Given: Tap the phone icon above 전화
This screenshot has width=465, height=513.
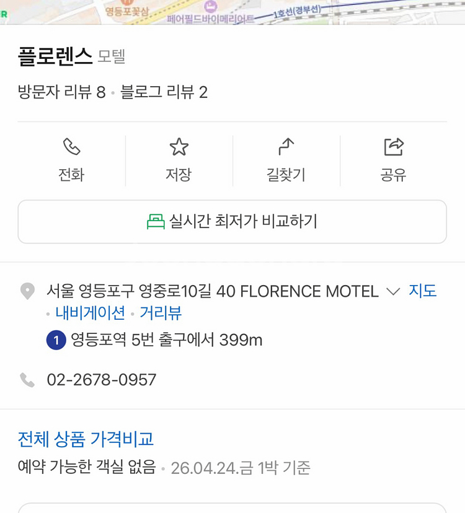Looking at the screenshot, I should pyautogui.click(x=71, y=147).
